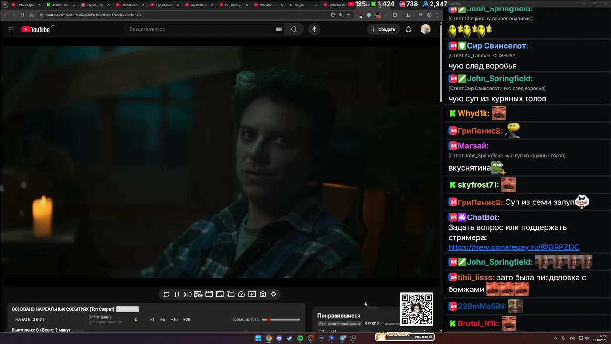Switch to the 'ИСТОРИЯ' tab
This screenshot has width=611, height=344.
(234, 5)
